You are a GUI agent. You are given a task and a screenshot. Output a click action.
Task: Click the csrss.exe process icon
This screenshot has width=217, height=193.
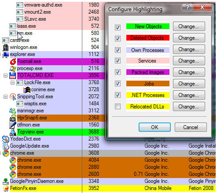6,40
